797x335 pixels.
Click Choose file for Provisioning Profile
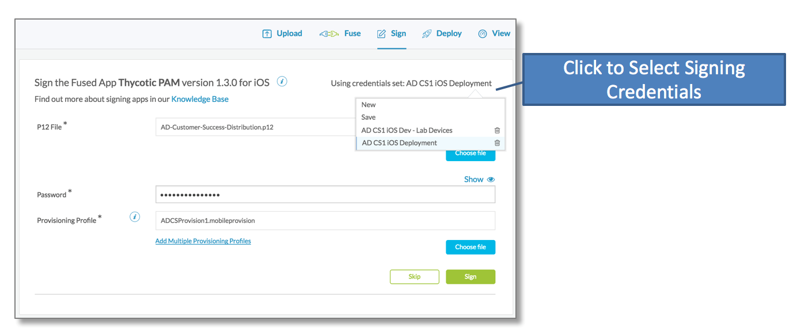(470, 248)
